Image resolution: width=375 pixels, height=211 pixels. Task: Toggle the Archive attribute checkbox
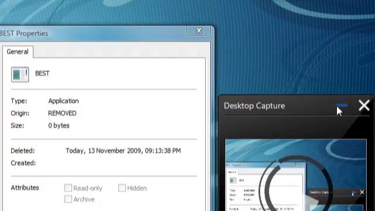coord(68,199)
